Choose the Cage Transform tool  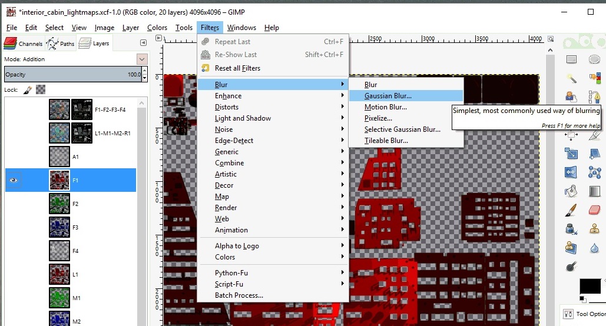tap(594, 172)
